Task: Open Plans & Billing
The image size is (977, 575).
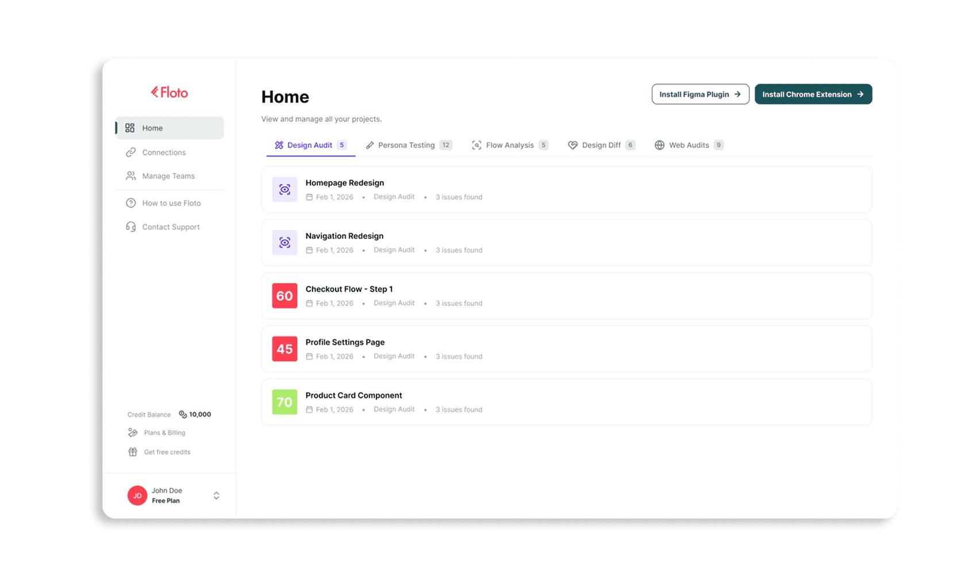Action: point(157,432)
